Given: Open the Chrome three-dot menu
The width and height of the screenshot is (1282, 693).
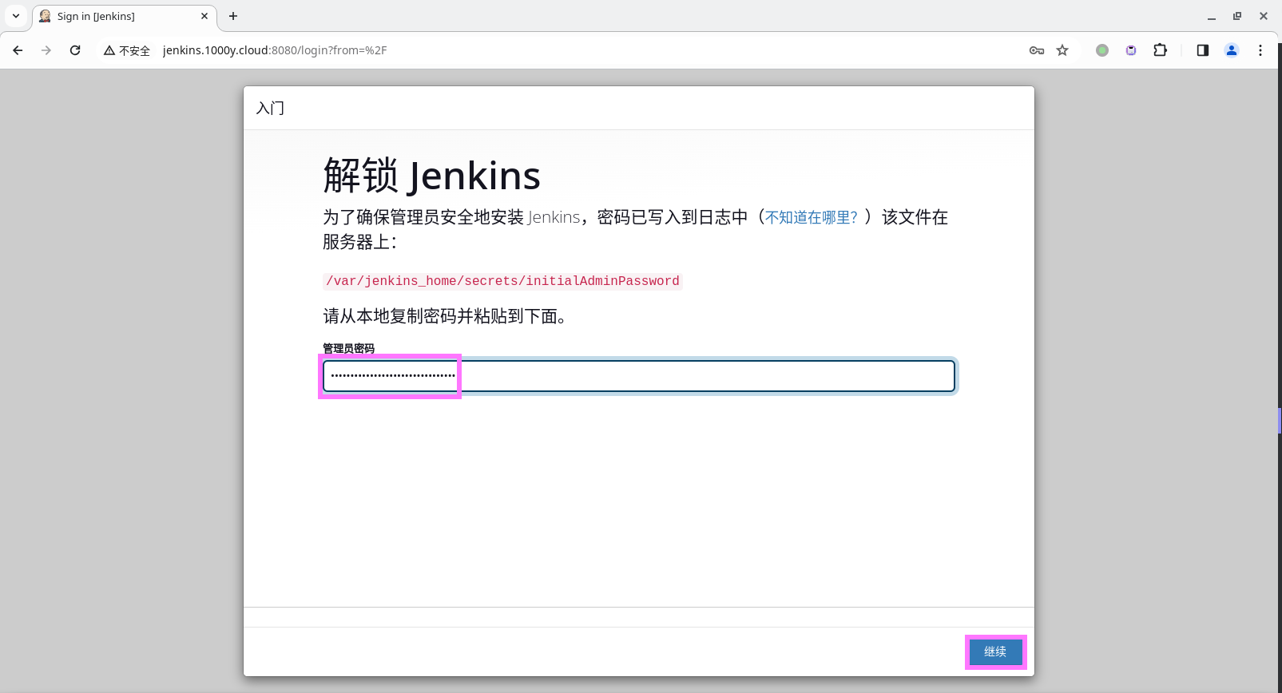Looking at the screenshot, I should click(1260, 50).
